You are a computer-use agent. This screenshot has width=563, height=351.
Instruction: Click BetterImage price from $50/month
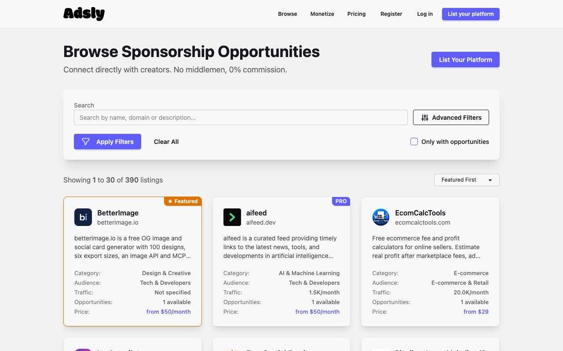(168, 312)
